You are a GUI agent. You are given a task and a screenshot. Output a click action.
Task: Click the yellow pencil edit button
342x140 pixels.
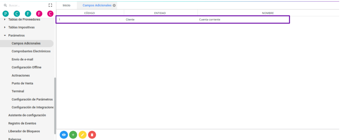[83, 135]
